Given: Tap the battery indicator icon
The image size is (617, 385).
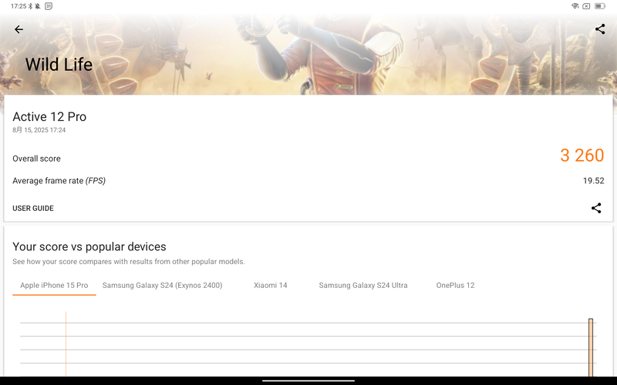Looking at the screenshot, I should tap(600, 6).
